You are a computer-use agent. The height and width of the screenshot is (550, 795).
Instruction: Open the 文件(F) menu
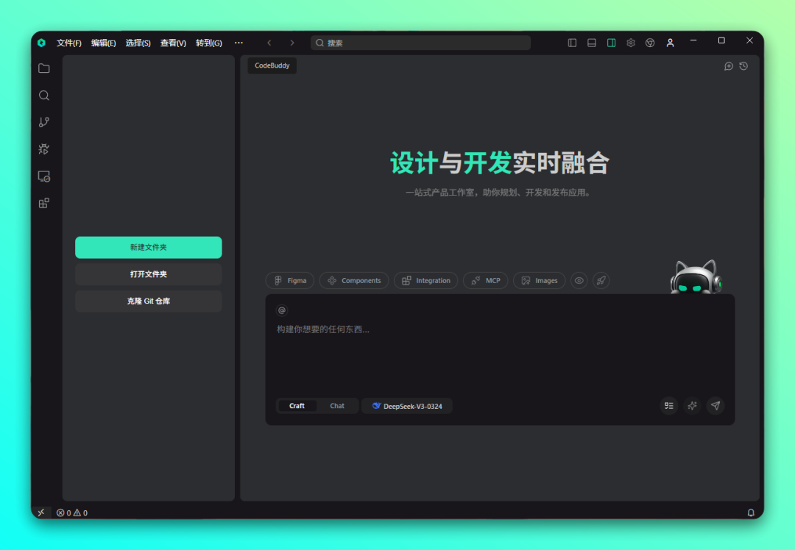pos(69,43)
